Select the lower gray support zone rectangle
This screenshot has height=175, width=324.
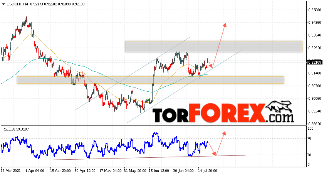point(150,80)
